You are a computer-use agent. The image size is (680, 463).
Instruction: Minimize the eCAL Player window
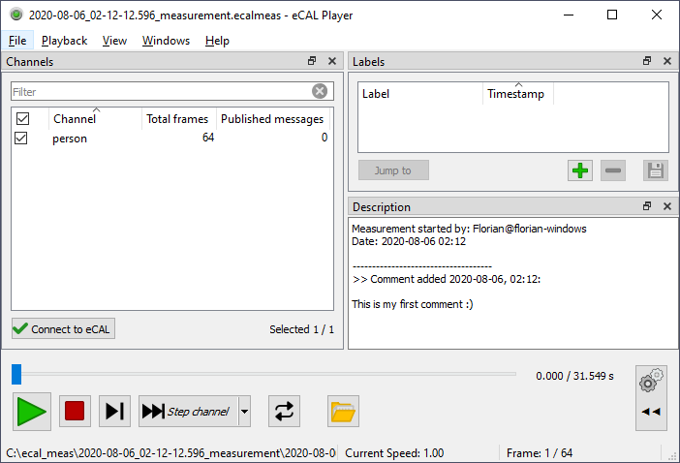point(569,15)
